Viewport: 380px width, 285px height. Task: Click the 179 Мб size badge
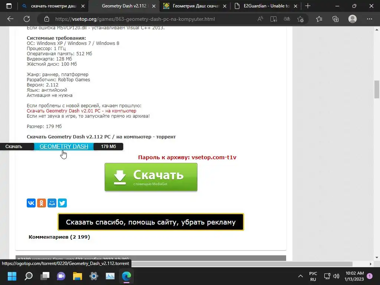tap(108, 146)
